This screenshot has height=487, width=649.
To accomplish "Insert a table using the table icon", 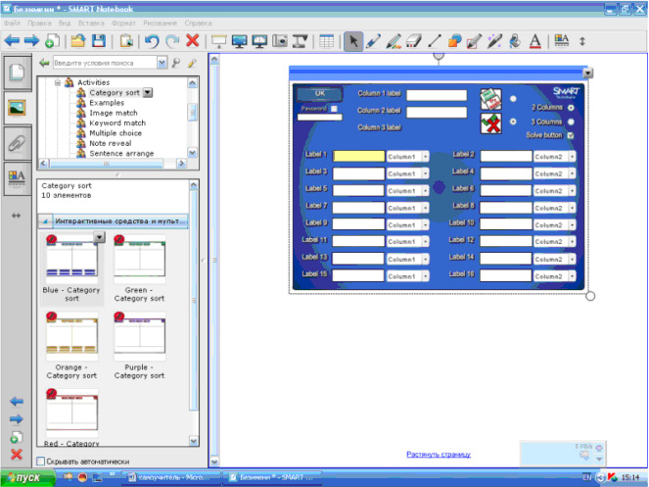I will point(326,41).
